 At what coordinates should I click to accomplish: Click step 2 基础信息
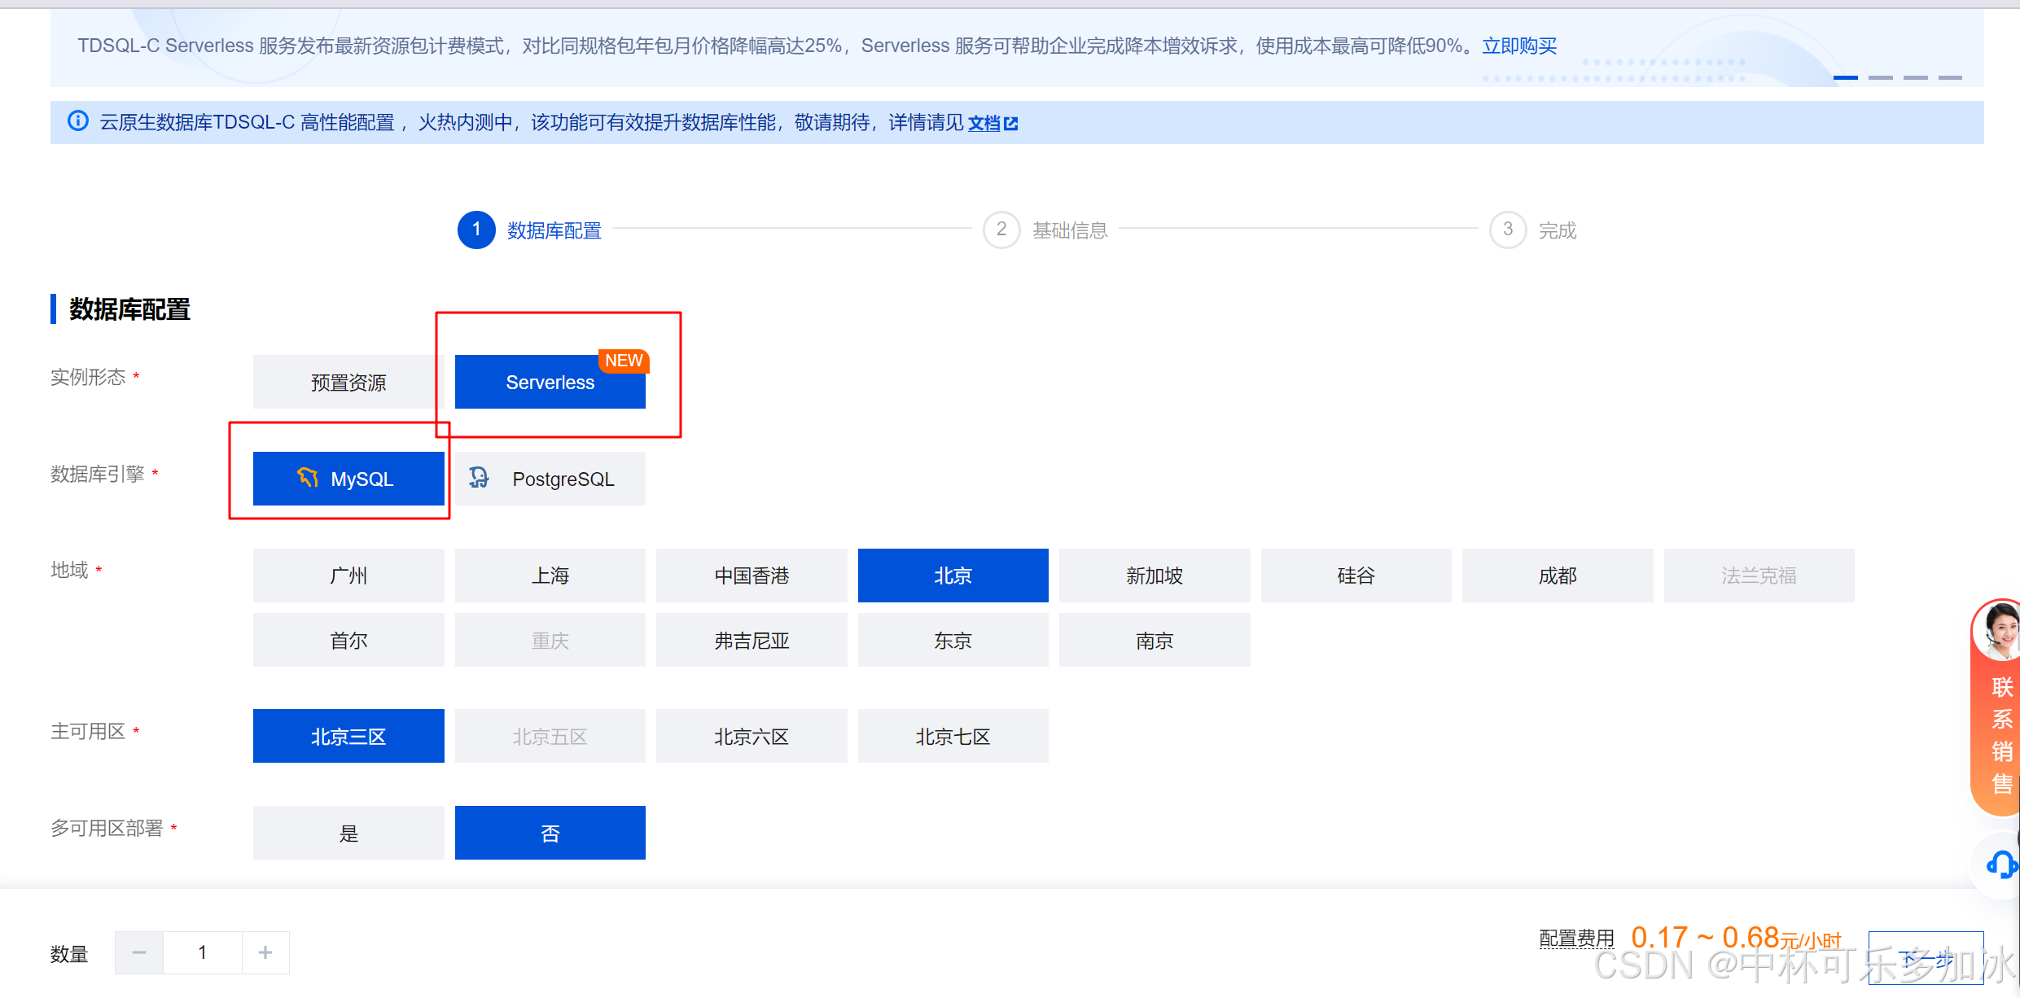click(x=1046, y=230)
